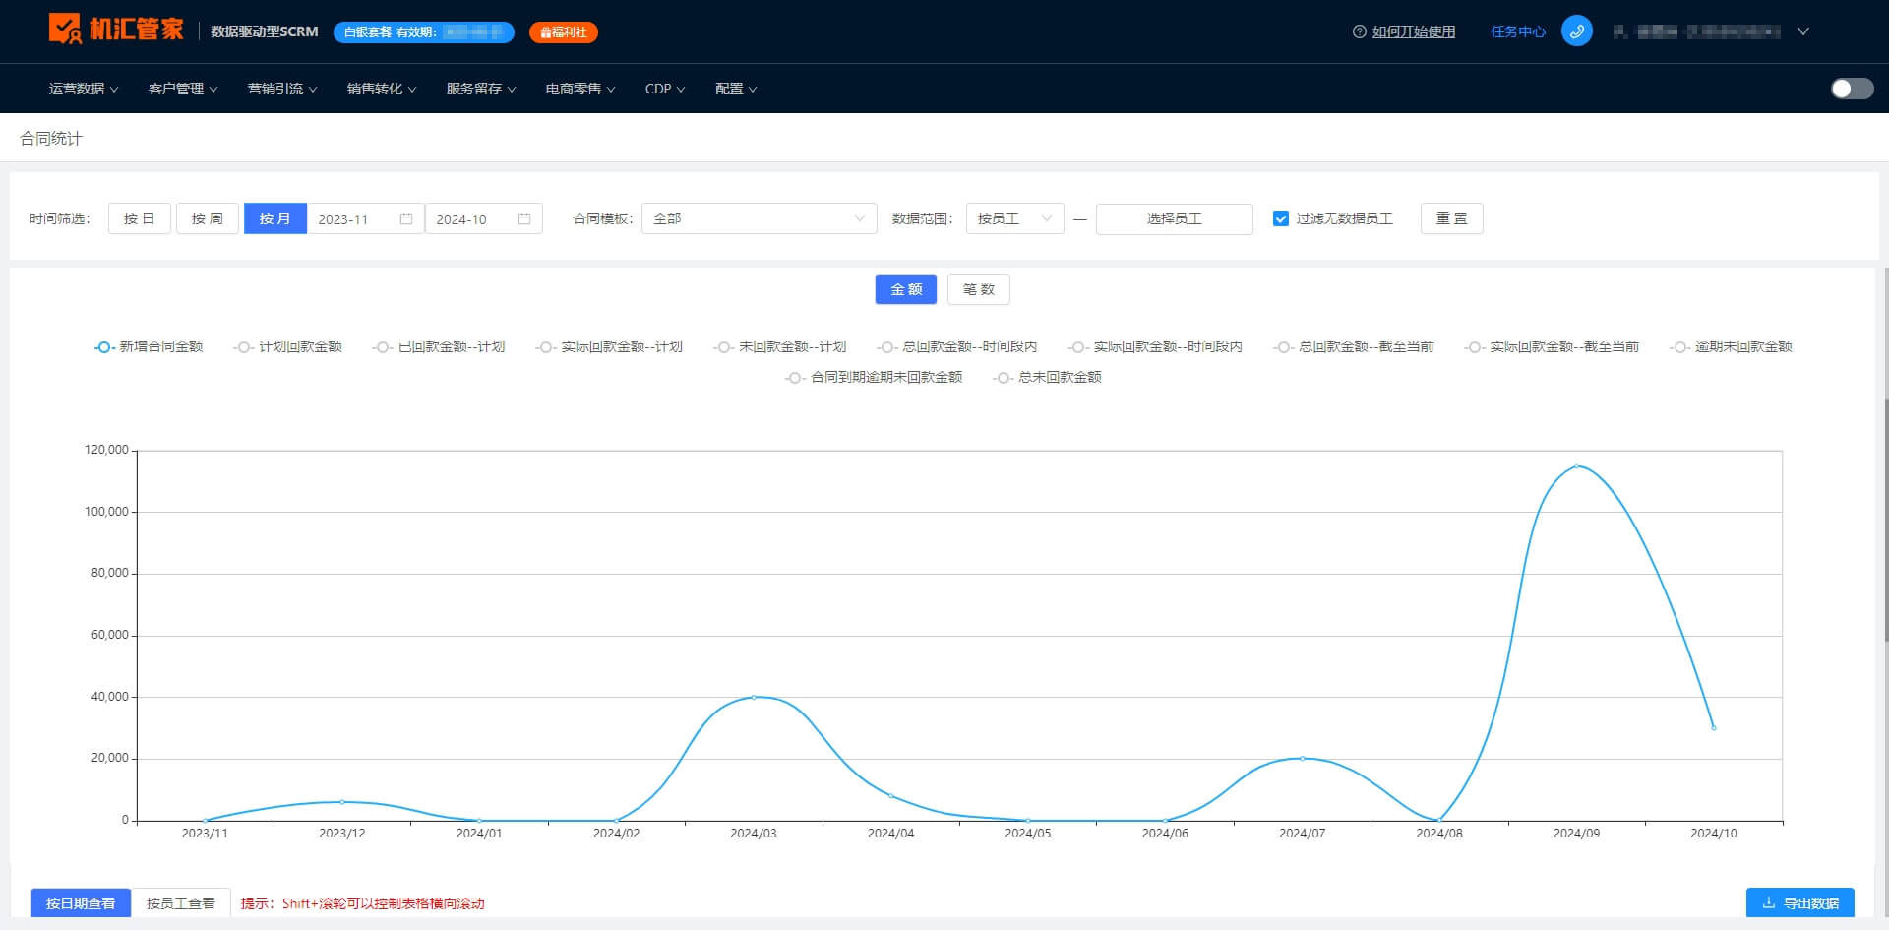Click the orange 福利社 badge
This screenshot has height=930, width=1889.
pos(563,32)
